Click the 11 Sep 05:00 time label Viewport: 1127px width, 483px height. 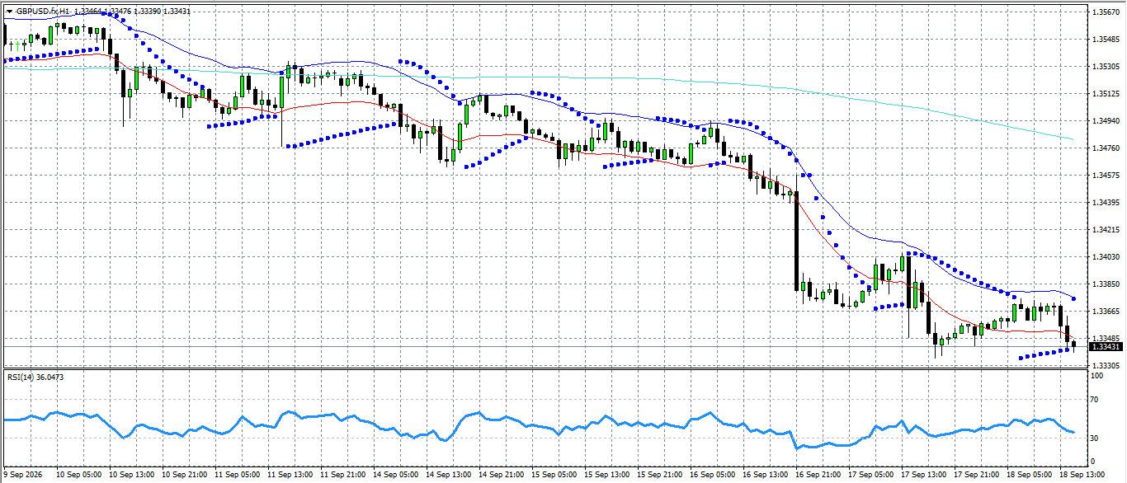(x=238, y=476)
